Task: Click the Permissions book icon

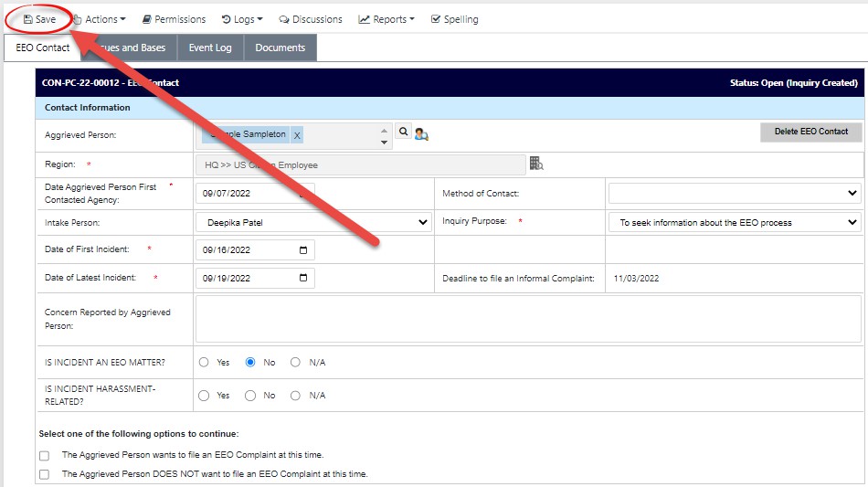Action: (x=147, y=19)
